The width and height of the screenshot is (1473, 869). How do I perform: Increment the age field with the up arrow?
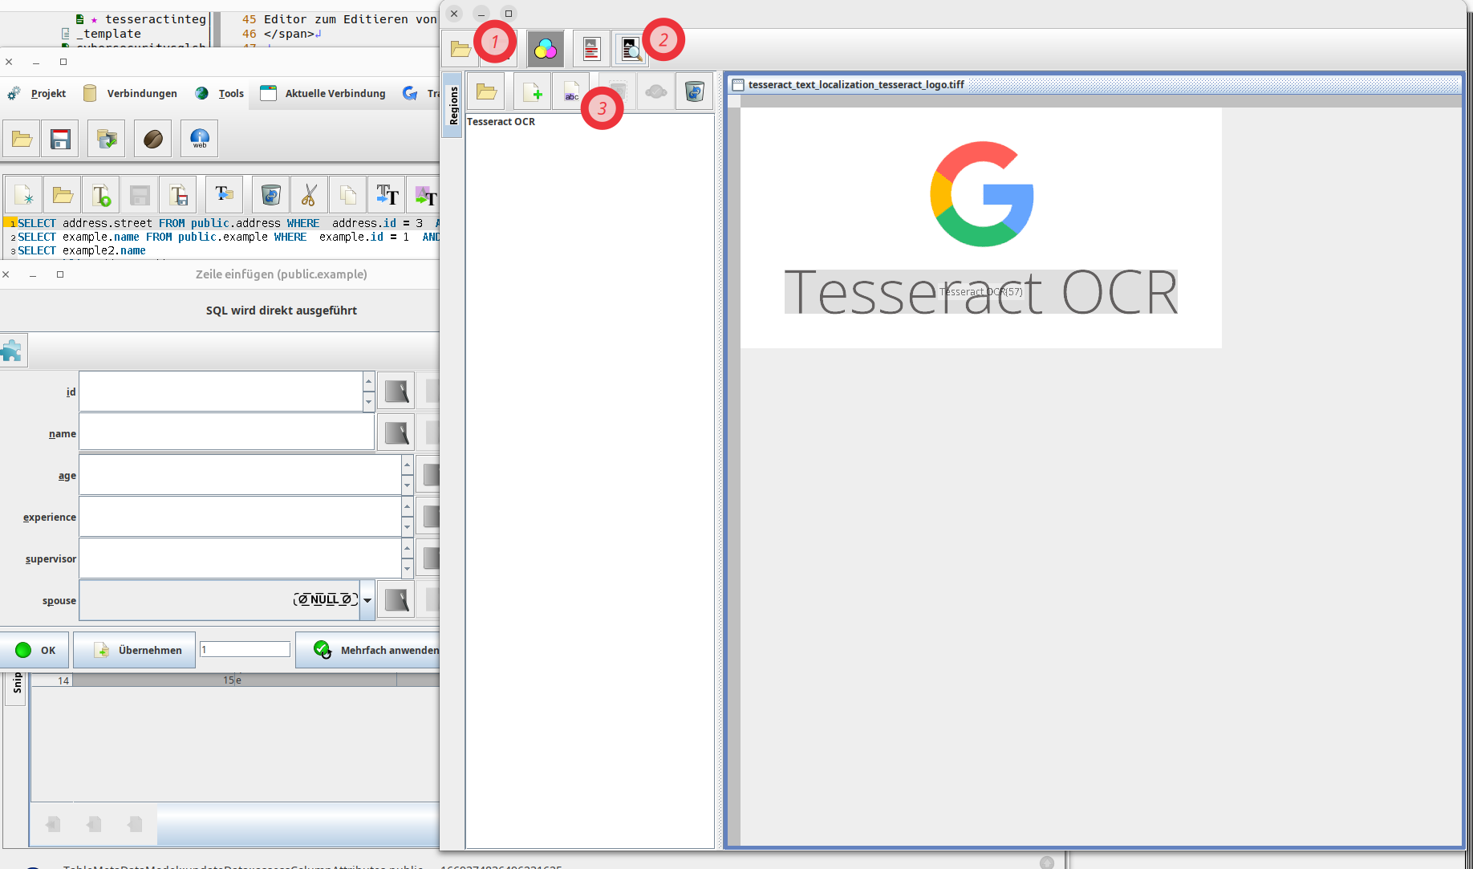point(408,464)
